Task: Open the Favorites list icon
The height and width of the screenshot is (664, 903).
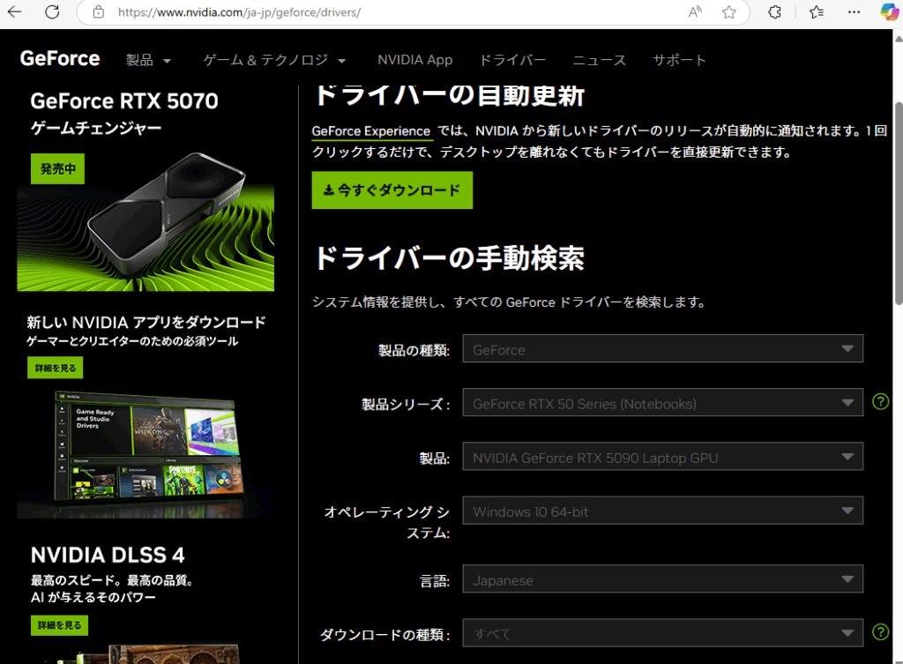Action: pyautogui.click(x=816, y=12)
